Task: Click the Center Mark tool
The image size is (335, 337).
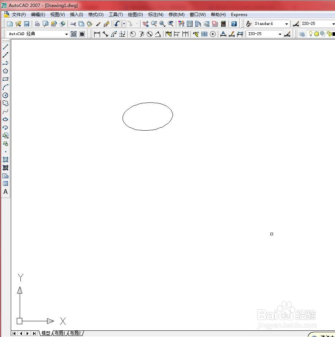Action: pos(213,34)
